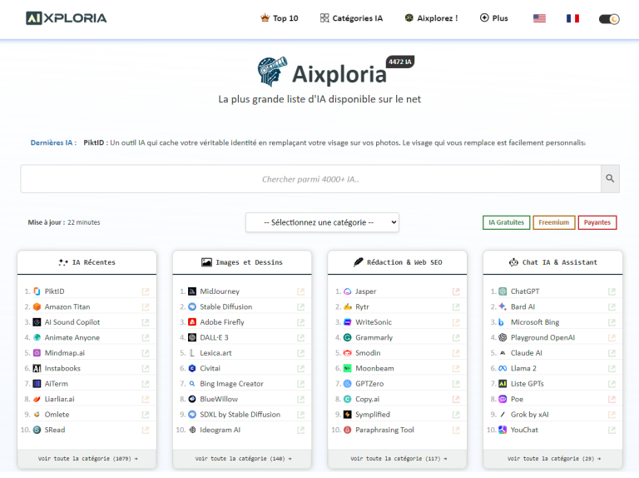Open the Catégories IA menu
Image resolution: width=639 pixels, height=478 pixels.
[352, 18]
